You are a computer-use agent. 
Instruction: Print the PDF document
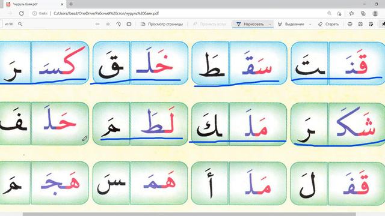[x=350, y=24]
